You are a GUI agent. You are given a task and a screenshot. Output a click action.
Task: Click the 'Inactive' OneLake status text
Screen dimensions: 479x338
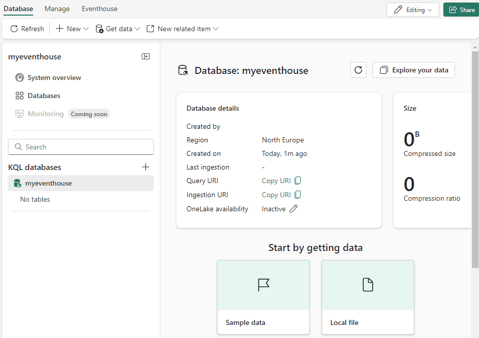click(274, 209)
